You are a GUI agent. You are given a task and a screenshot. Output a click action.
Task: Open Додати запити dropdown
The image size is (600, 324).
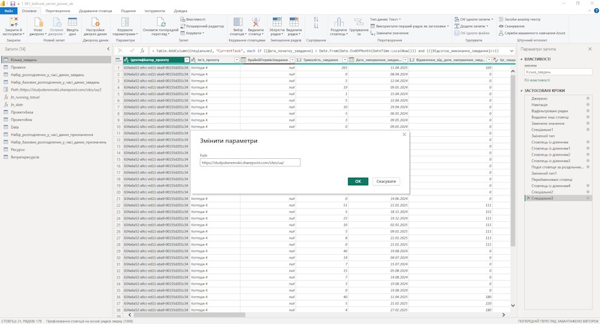(471, 26)
